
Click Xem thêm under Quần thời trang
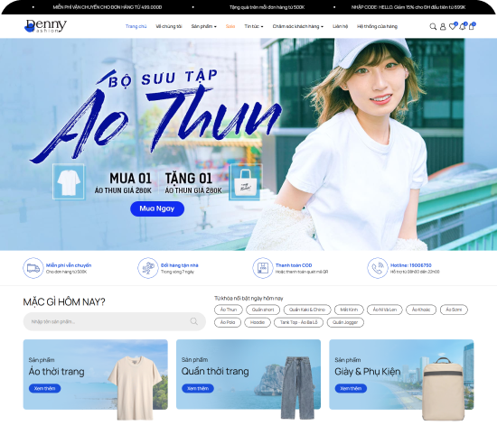tap(198, 388)
